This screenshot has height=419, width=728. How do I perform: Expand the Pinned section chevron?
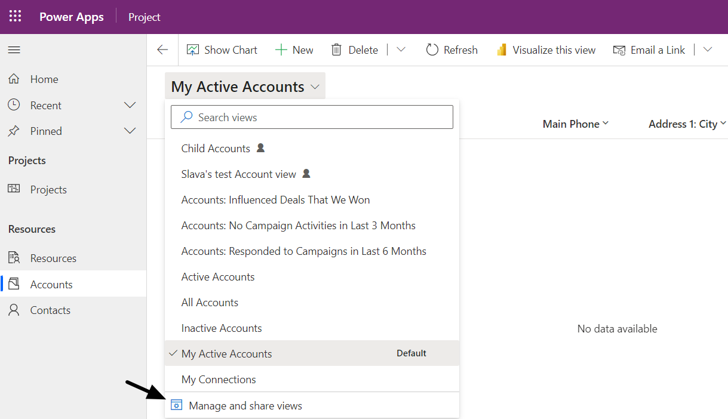coord(130,131)
